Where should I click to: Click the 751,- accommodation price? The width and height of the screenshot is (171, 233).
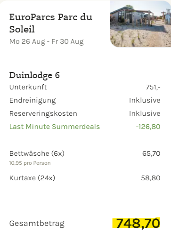click(x=153, y=87)
